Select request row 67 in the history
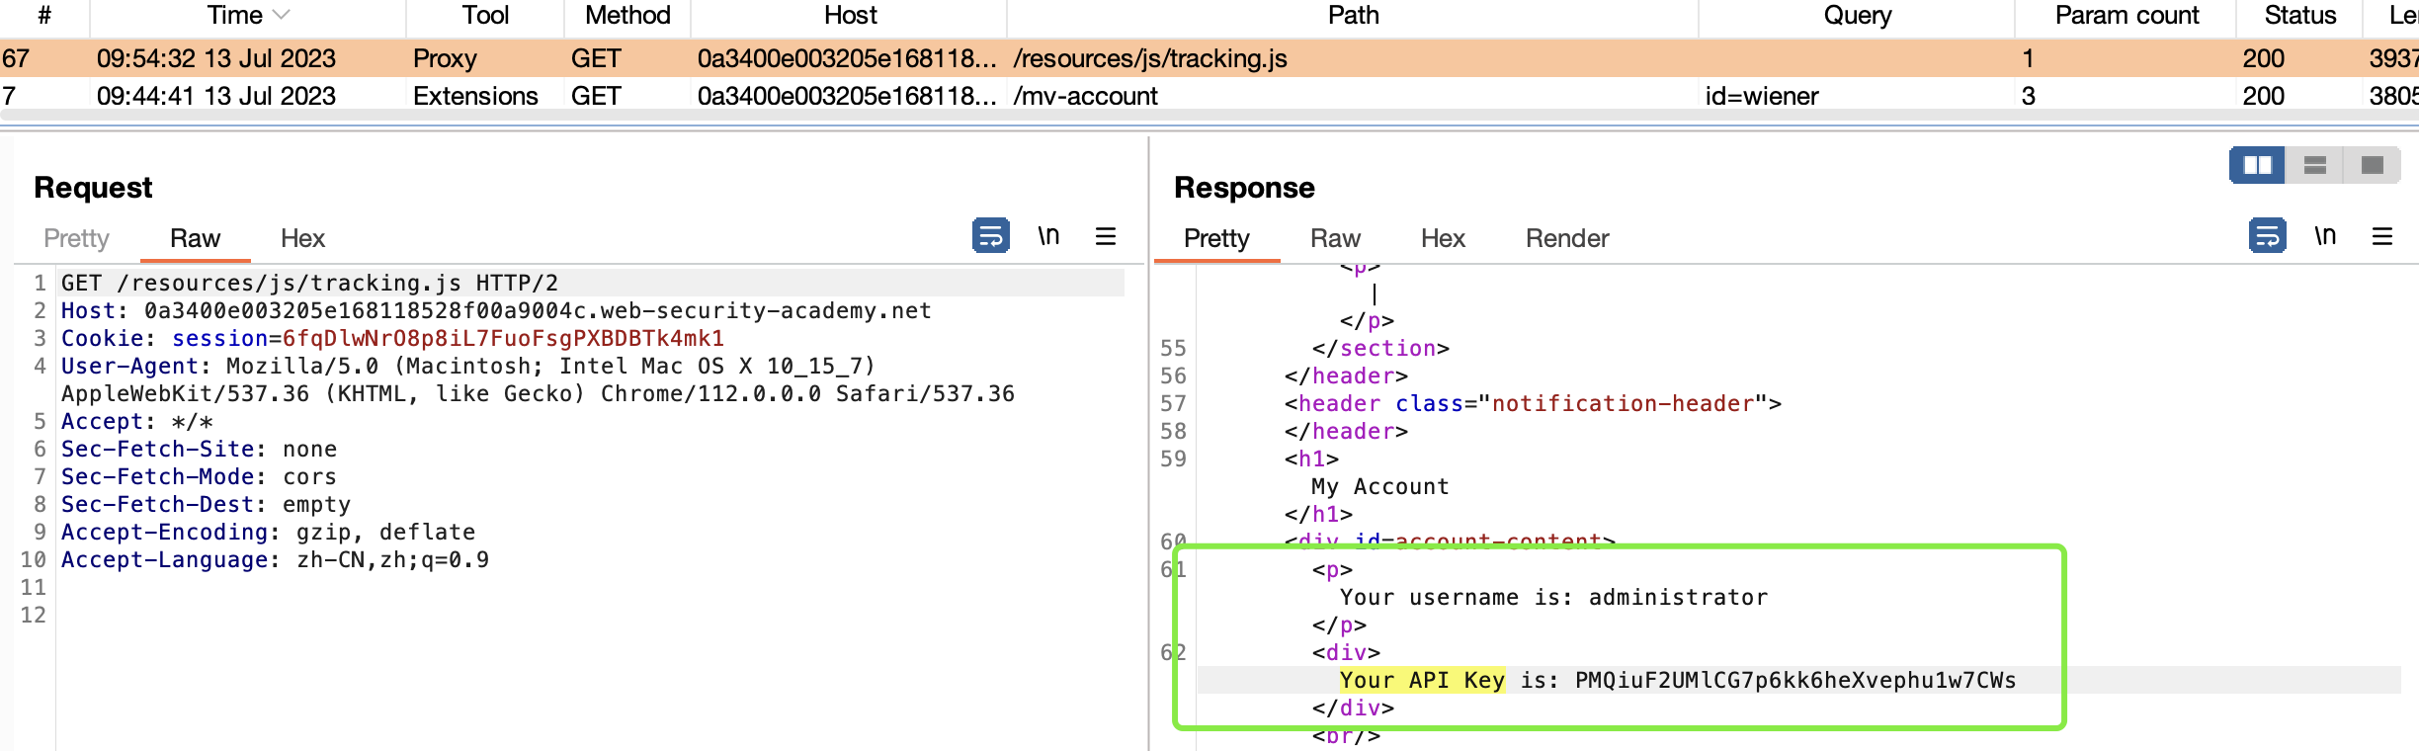 tap(1209, 58)
